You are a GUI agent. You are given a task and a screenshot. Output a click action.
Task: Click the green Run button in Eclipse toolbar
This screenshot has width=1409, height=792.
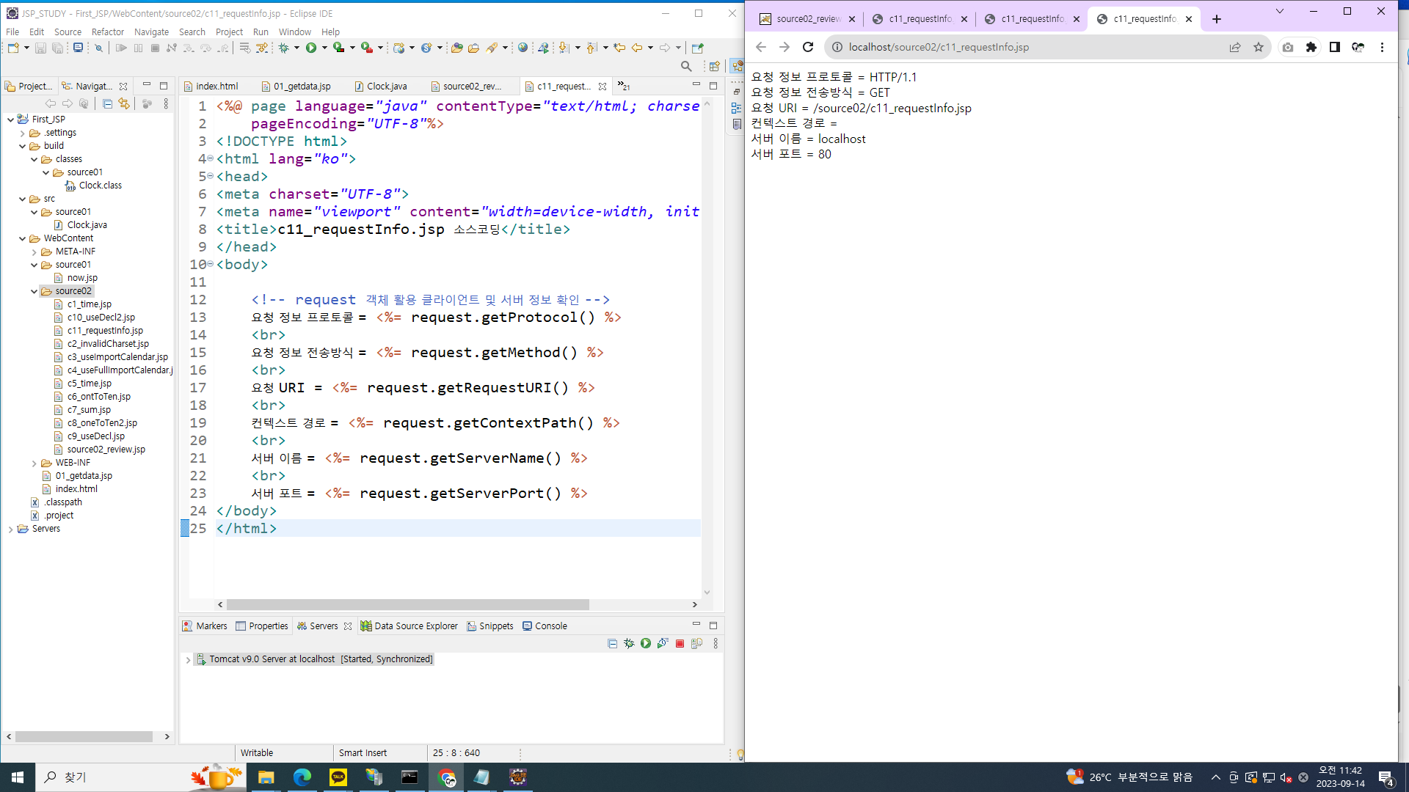coord(311,48)
